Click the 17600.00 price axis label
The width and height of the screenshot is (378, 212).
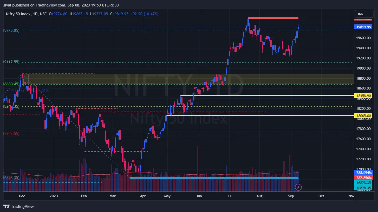pyautogui.click(x=363, y=139)
